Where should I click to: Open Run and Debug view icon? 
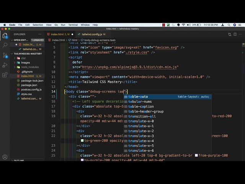(5, 65)
